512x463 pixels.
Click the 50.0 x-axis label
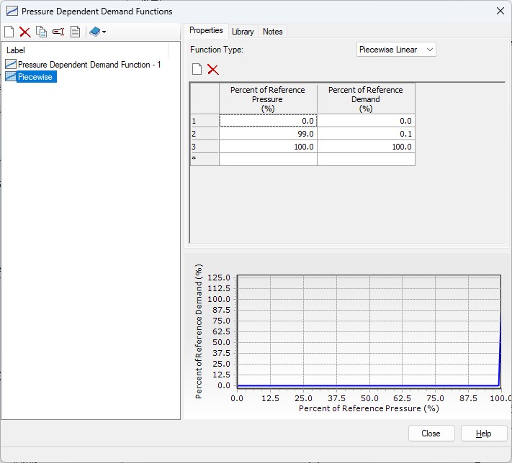pos(369,398)
